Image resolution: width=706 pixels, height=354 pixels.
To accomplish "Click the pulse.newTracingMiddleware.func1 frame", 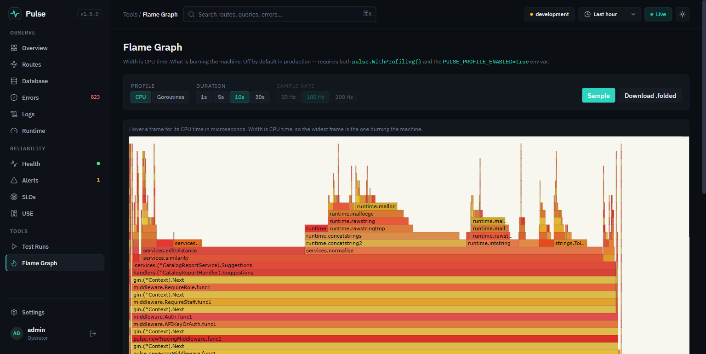I will (375, 339).
